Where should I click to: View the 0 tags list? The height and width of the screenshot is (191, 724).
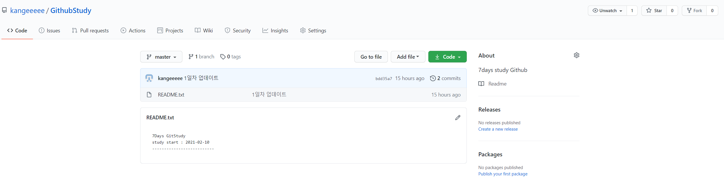click(230, 57)
